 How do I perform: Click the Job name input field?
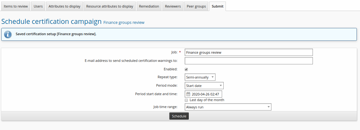pos(248,52)
